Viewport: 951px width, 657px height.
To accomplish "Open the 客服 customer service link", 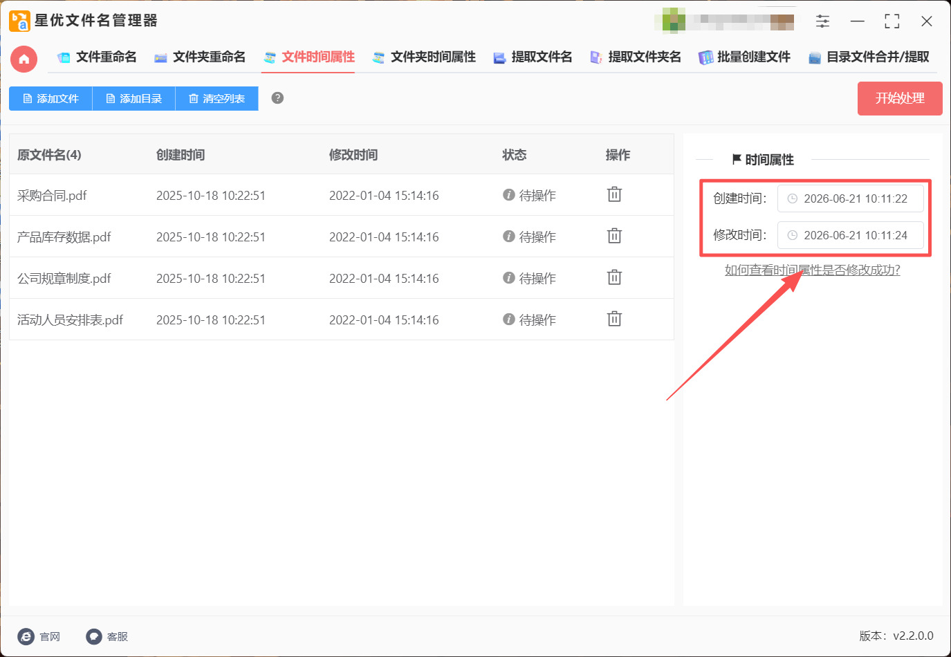I will coord(107,636).
